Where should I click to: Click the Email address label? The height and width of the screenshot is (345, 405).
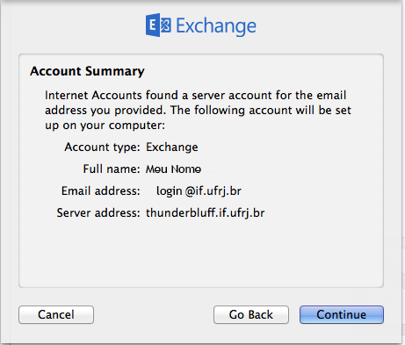(x=101, y=191)
